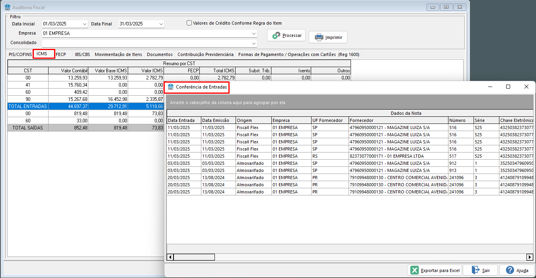Viewport: 536px width, 278px height.
Task: Click Valor Base ICMS cell 16.452,98
Action: (108, 99)
